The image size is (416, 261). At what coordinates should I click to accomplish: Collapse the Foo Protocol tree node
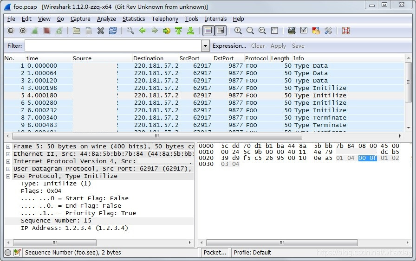[x=8, y=176]
